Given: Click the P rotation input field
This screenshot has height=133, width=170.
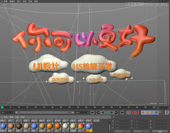Looking at the screenshot, I should pos(160,124).
